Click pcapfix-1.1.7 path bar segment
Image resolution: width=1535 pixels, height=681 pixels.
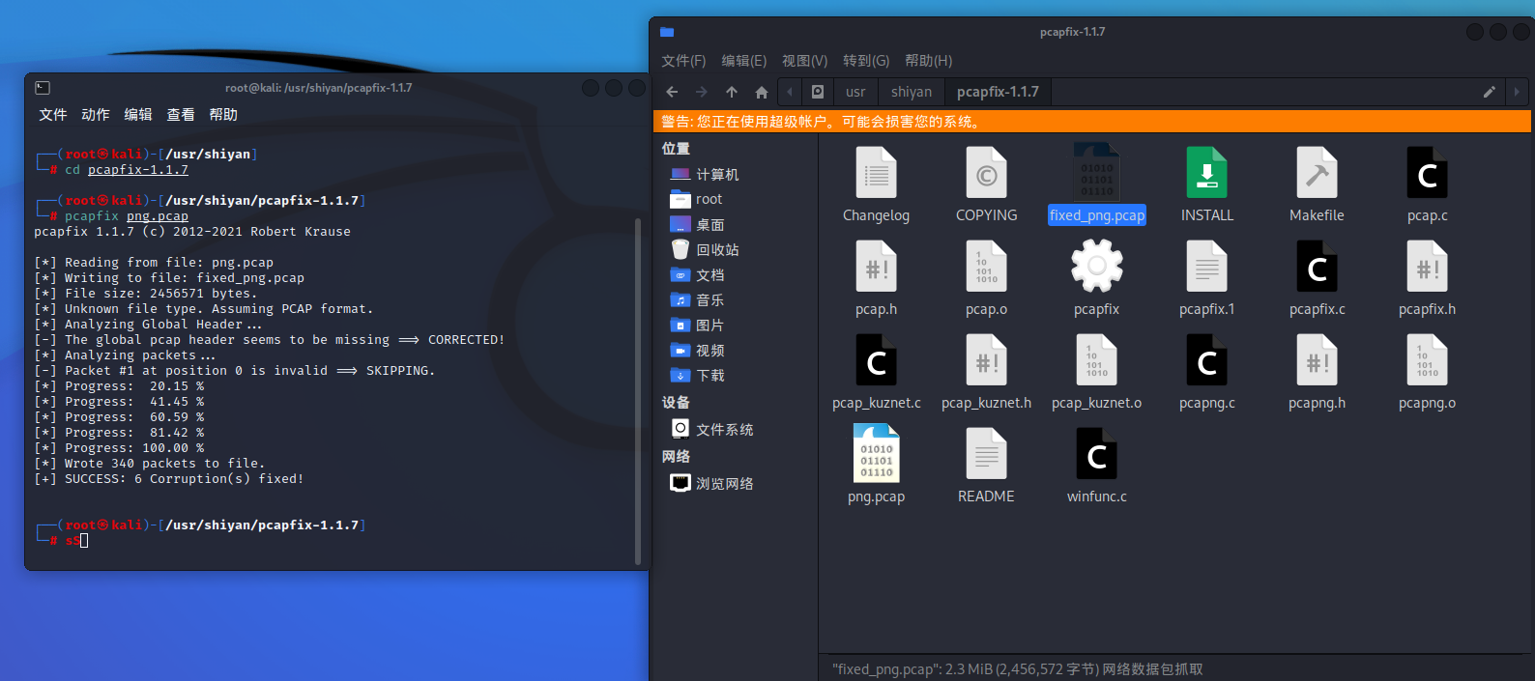(998, 92)
